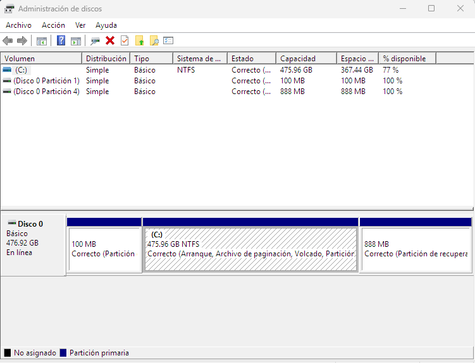Select the 888 MB recovery partition block

click(416, 249)
